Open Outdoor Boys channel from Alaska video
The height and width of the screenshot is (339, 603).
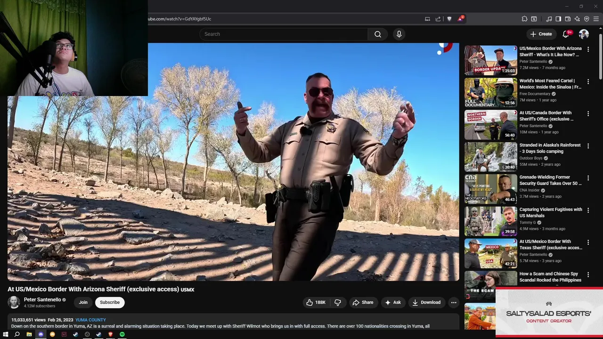point(531,158)
